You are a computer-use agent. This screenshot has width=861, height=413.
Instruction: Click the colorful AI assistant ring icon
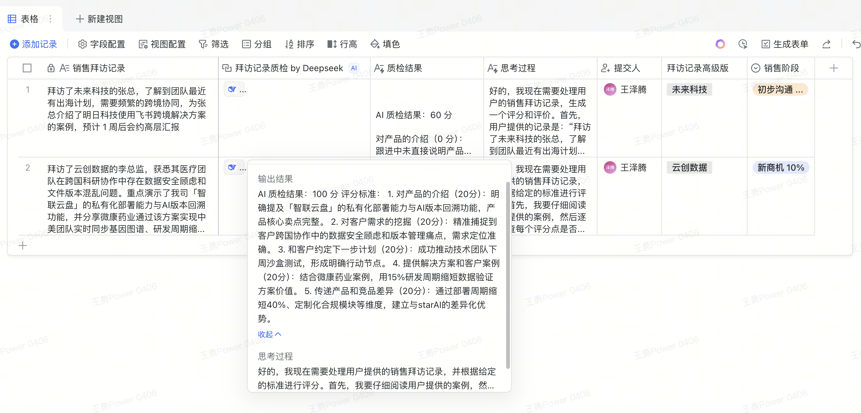click(x=720, y=44)
